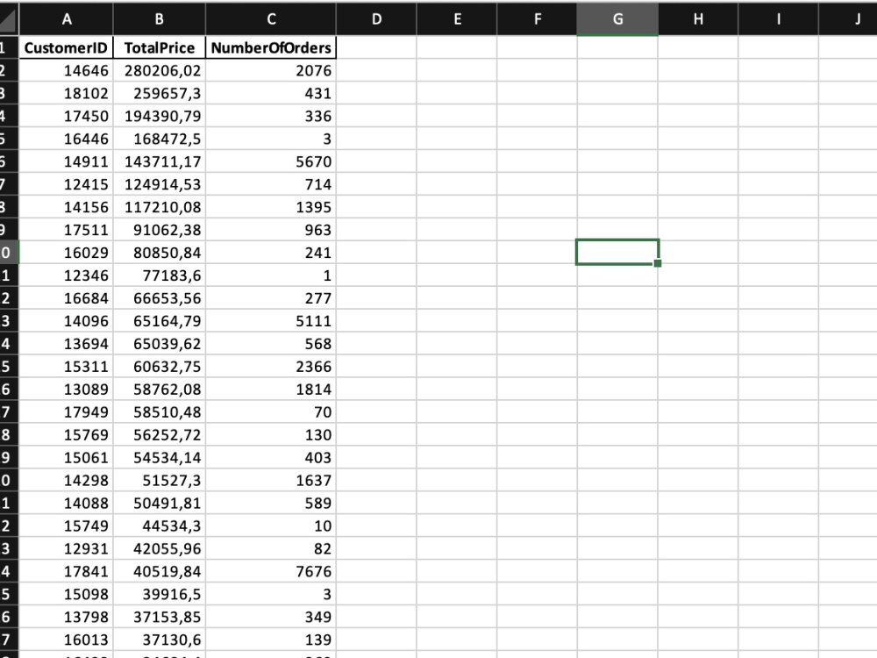Select cell with CustomerID 17450
Viewport: 877px width, 658px height.
66,116
